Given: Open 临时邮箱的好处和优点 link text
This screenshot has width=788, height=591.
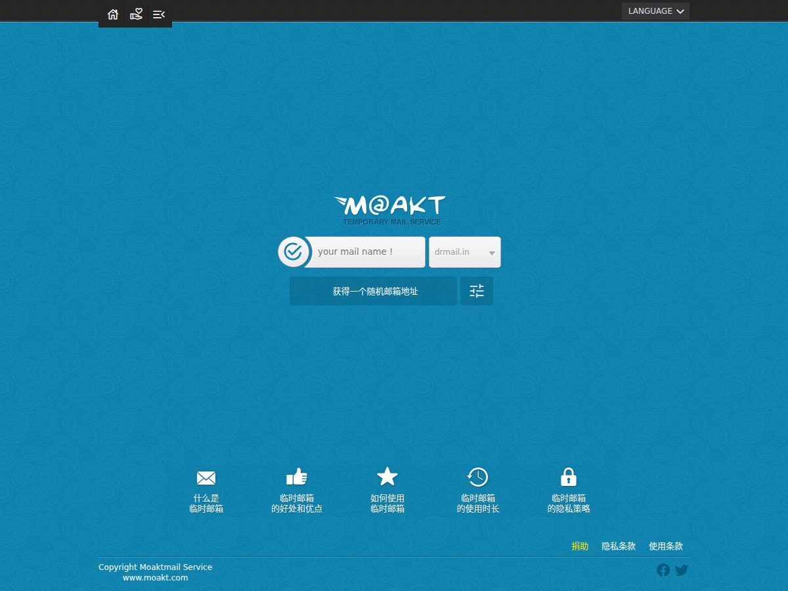Looking at the screenshot, I should (297, 504).
